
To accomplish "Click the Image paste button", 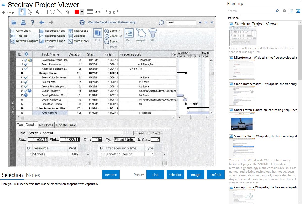I will (x=195, y=175).
